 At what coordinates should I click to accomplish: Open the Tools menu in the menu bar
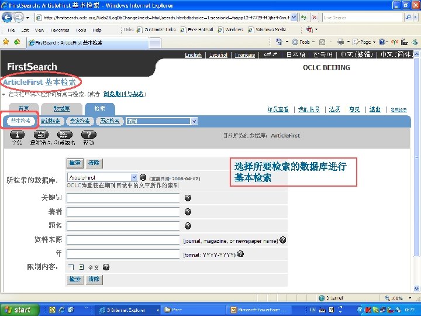pos(81,30)
